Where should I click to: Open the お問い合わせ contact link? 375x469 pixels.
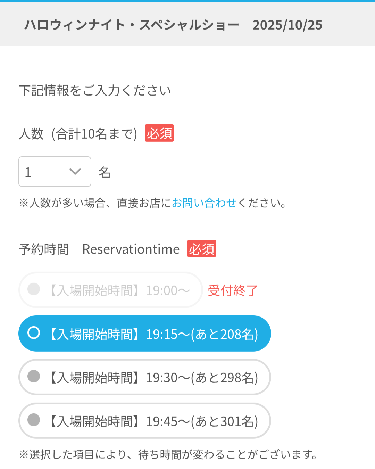coord(204,203)
